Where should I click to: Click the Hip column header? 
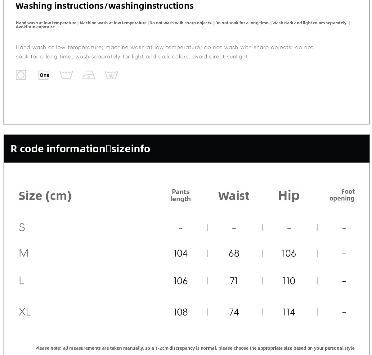(x=289, y=195)
